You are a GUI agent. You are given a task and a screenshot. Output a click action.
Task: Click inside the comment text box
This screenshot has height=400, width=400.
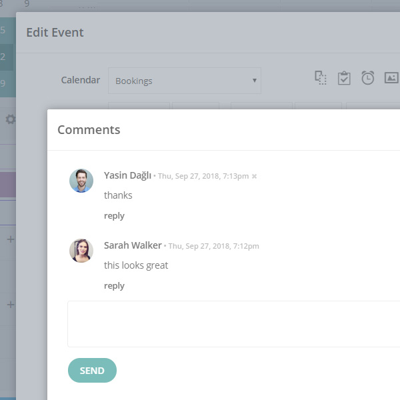234,324
